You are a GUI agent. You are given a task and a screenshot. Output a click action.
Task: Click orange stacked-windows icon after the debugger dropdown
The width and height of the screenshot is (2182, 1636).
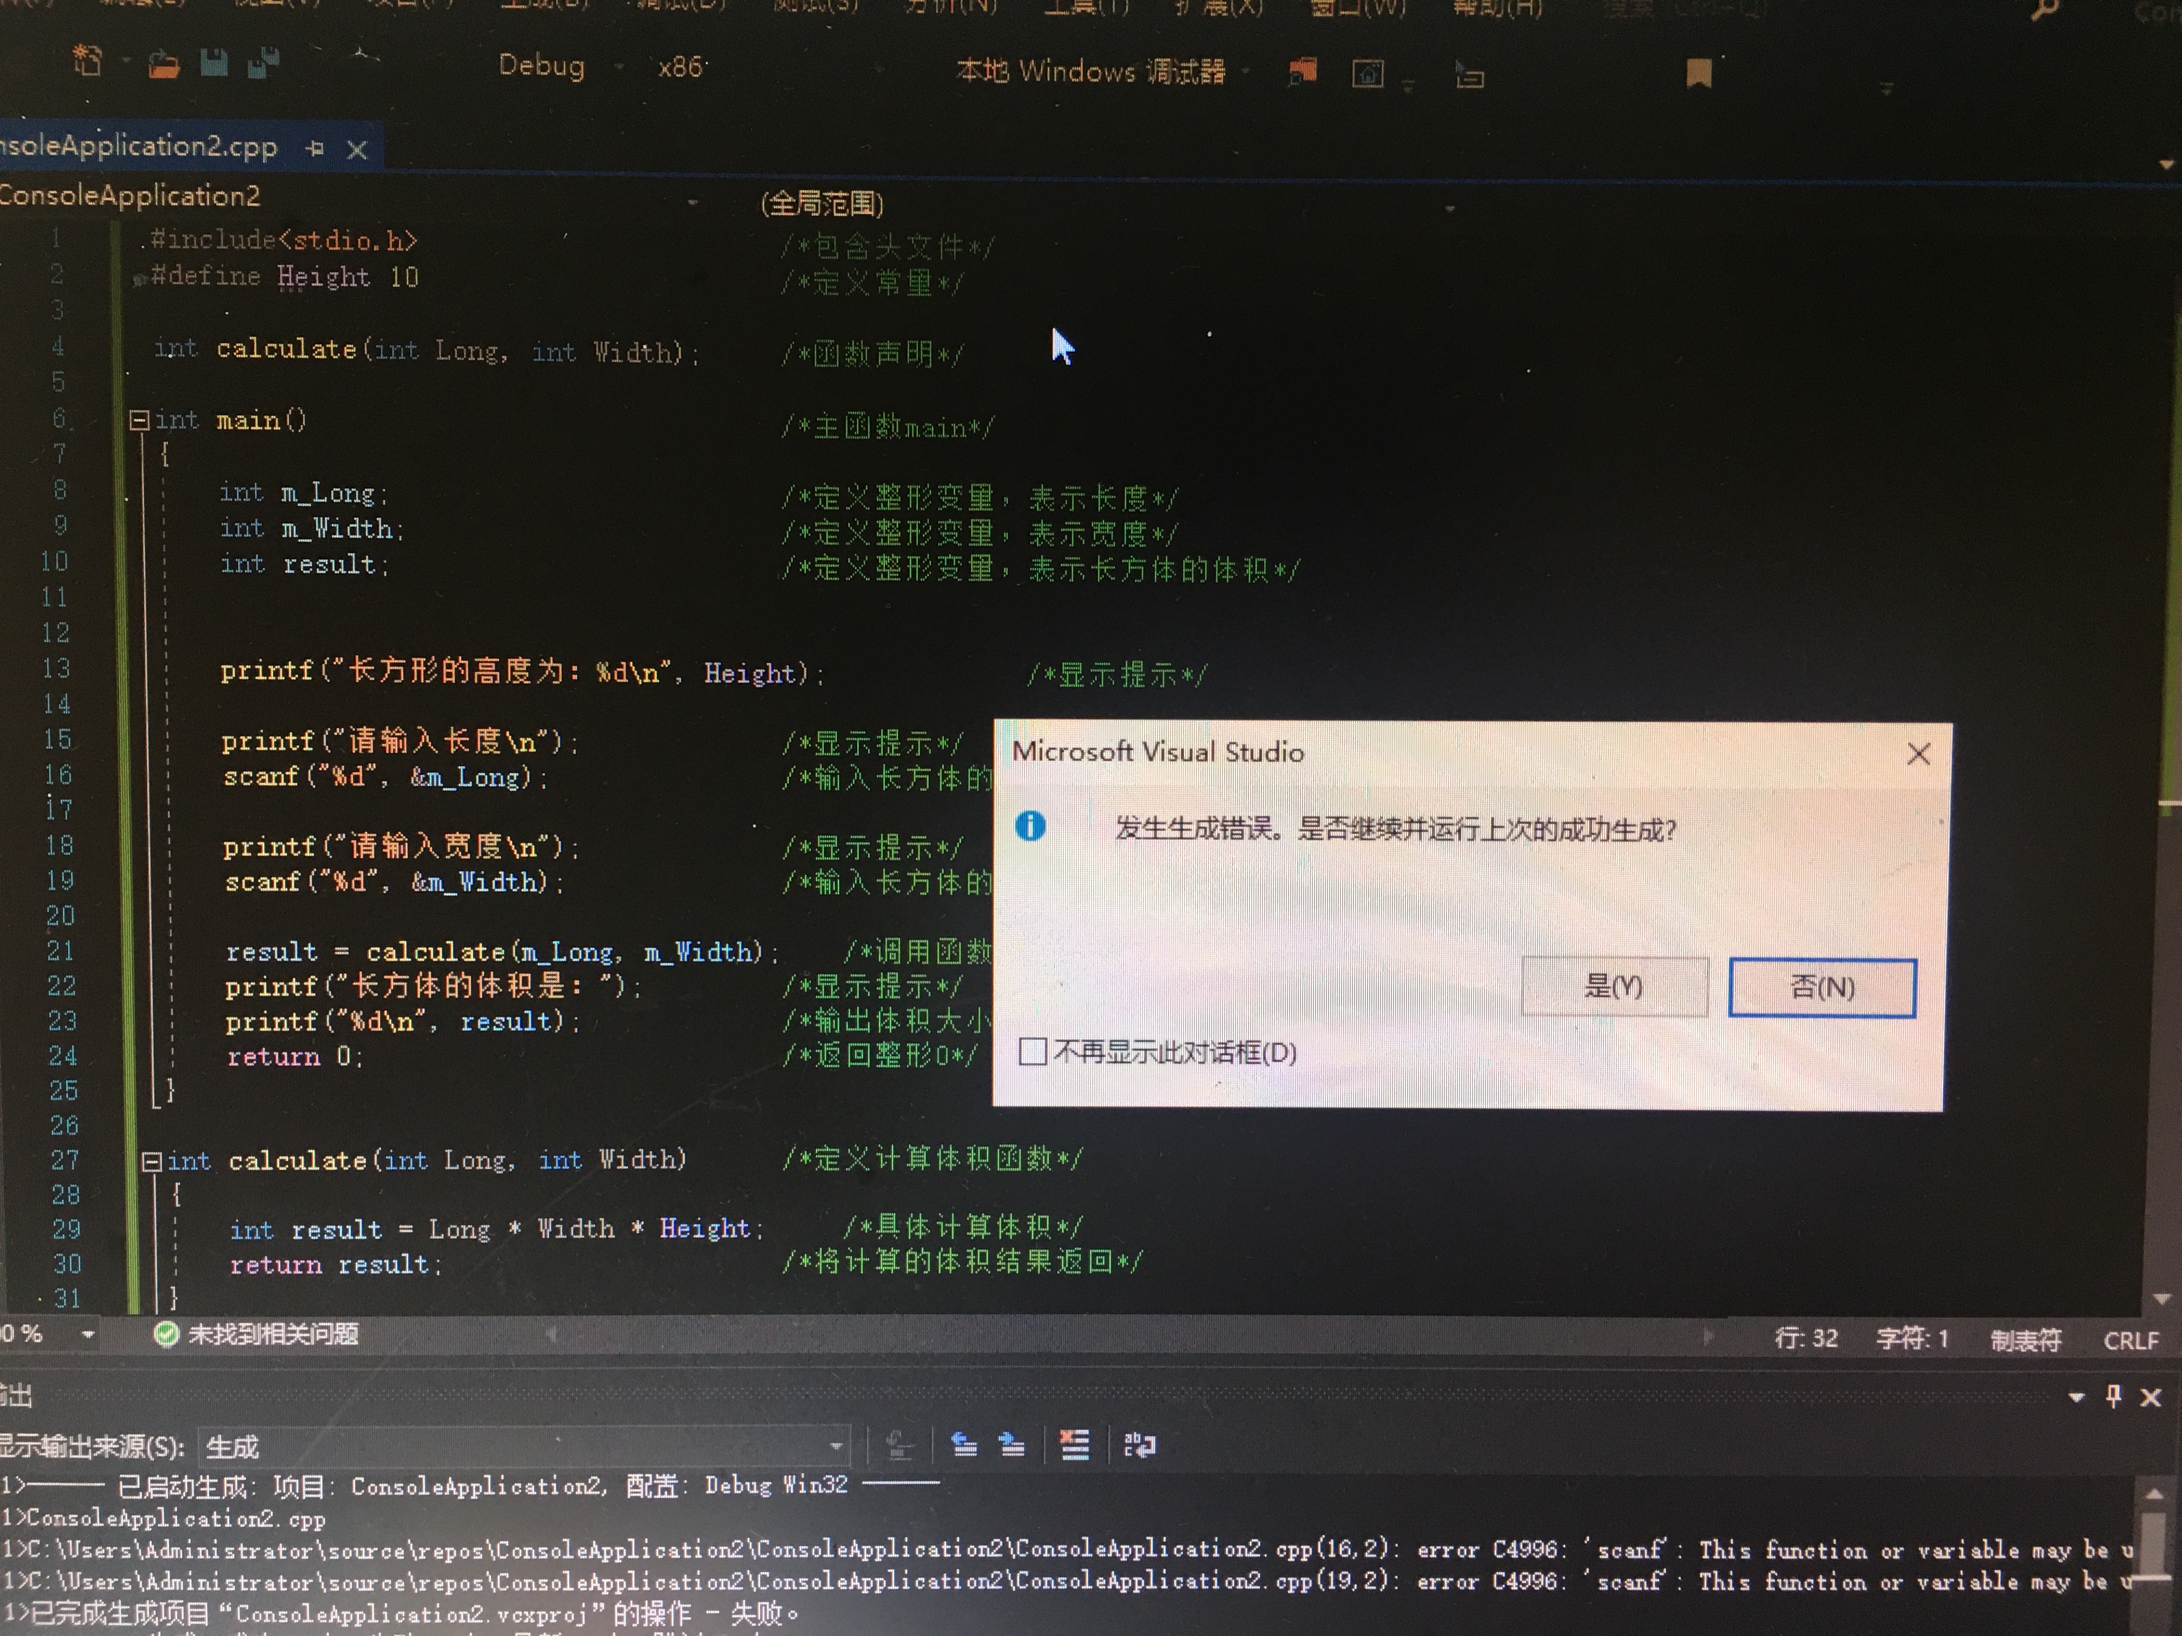pyautogui.click(x=1302, y=71)
